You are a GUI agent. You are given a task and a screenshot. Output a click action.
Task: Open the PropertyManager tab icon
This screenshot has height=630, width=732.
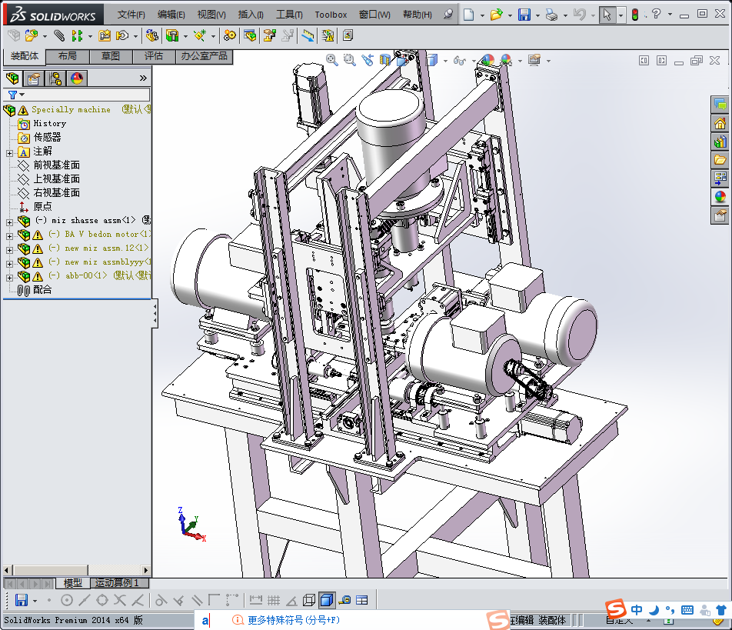click(x=33, y=78)
